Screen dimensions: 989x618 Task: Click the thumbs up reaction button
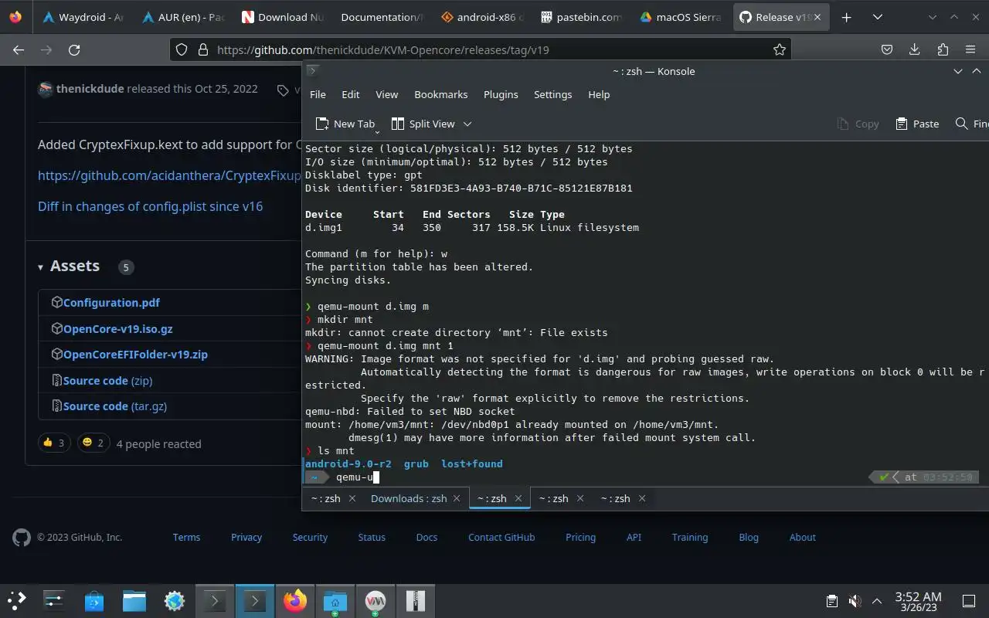(54, 443)
